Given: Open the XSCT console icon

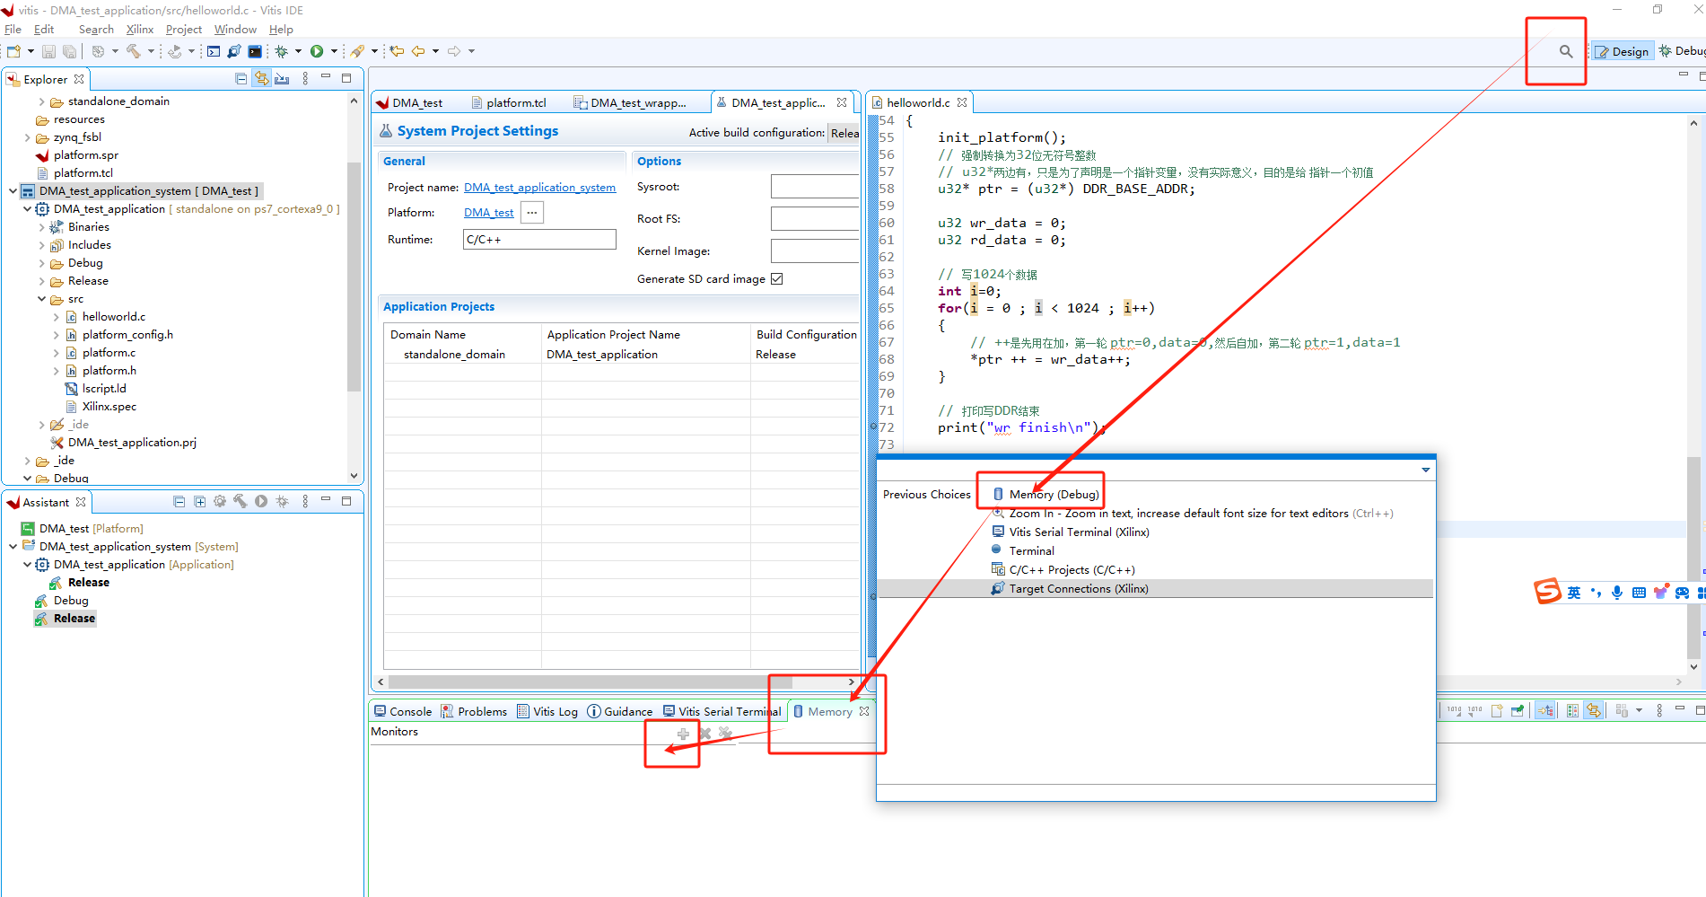Looking at the screenshot, I should (214, 51).
